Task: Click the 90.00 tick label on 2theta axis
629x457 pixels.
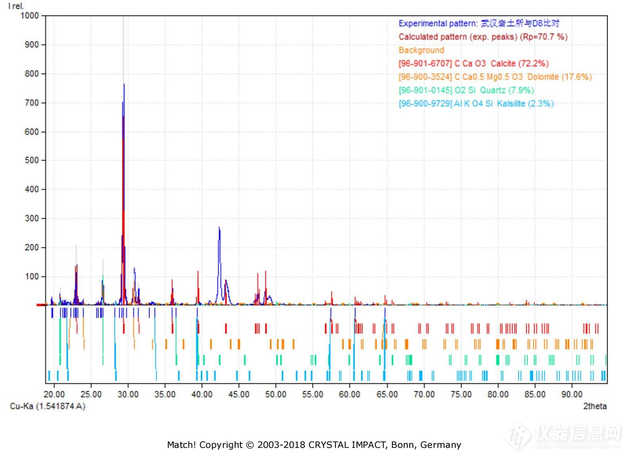Action: click(x=572, y=394)
